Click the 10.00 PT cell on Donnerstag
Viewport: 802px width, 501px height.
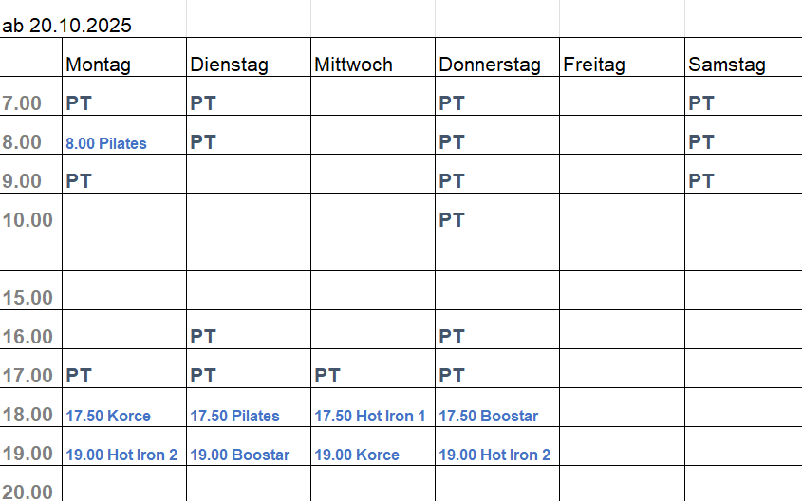[x=452, y=220]
